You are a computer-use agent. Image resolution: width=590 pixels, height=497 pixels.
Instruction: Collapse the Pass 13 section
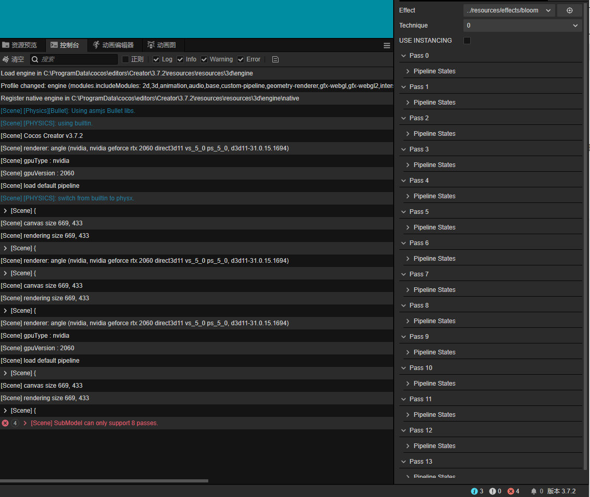[404, 462]
